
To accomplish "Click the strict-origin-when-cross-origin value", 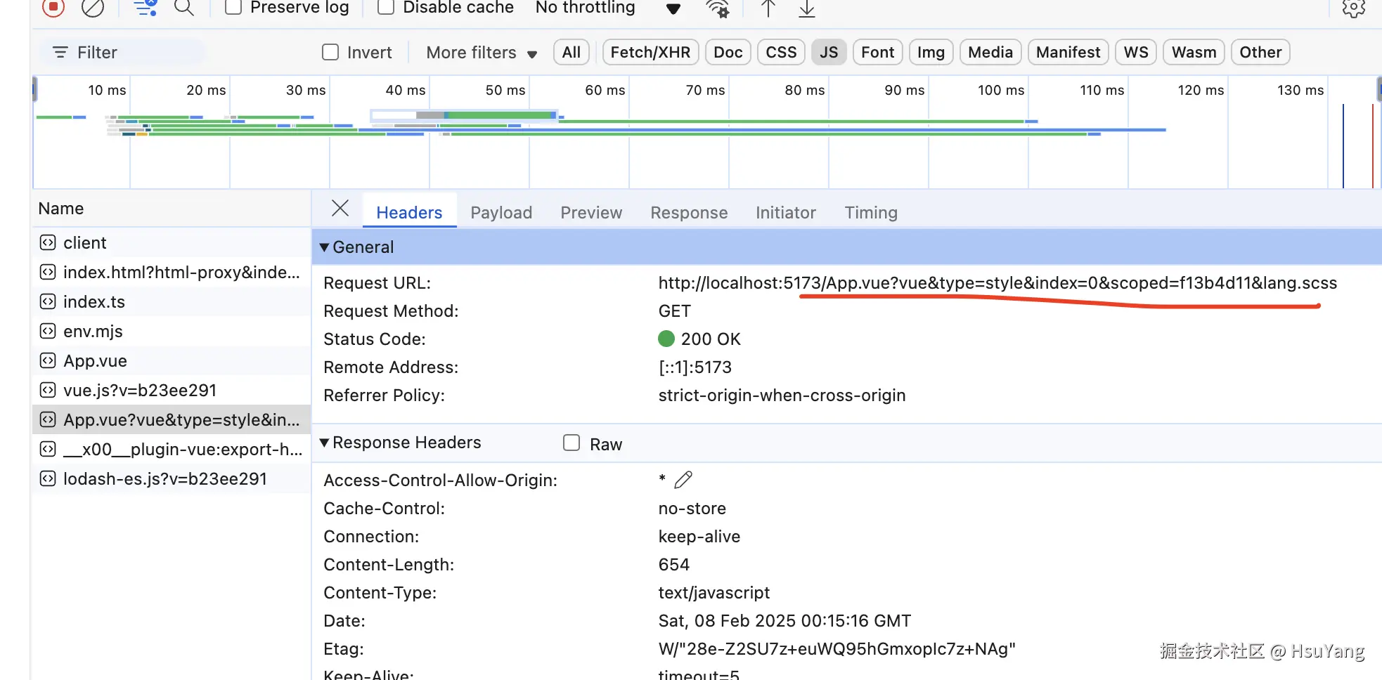I will [x=782, y=395].
